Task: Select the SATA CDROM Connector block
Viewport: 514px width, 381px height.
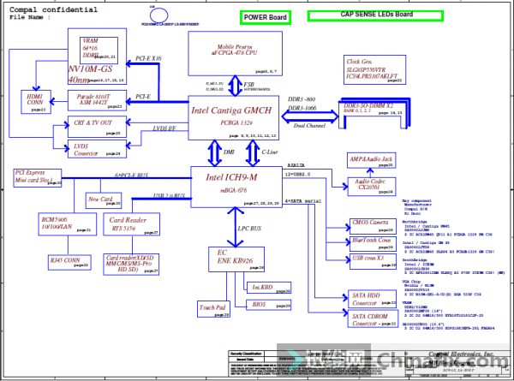Action: click(373, 318)
